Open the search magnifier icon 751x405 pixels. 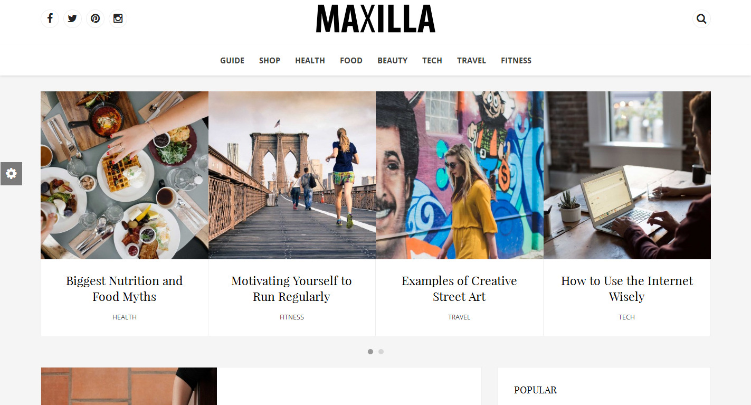(x=701, y=19)
